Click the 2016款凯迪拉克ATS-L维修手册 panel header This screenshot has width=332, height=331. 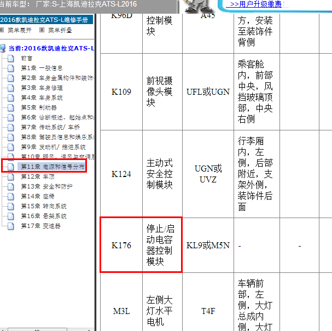coord(46,20)
